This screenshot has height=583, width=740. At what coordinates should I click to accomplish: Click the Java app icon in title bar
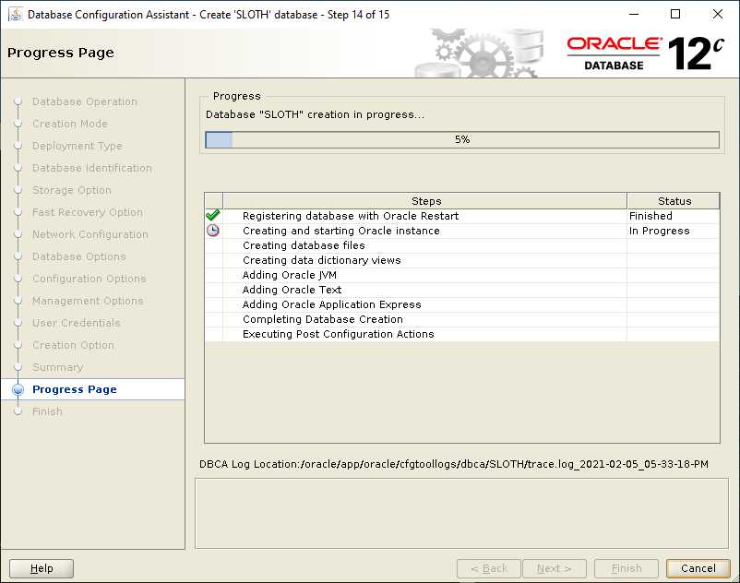coord(15,14)
